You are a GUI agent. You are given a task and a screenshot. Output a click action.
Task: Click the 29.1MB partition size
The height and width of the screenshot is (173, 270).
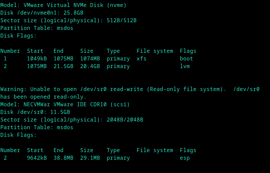pos(90,158)
